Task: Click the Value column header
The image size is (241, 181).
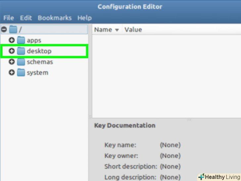Action: [x=133, y=30]
